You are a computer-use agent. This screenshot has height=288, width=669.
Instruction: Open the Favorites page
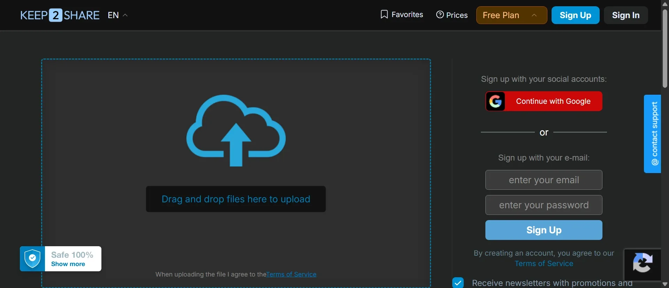click(x=402, y=15)
